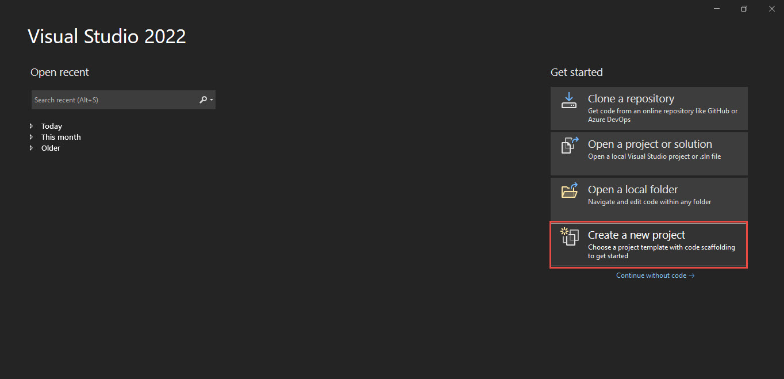The width and height of the screenshot is (784, 379).
Task: Click the Open a local folder icon
Action: [x=569, y=191]
